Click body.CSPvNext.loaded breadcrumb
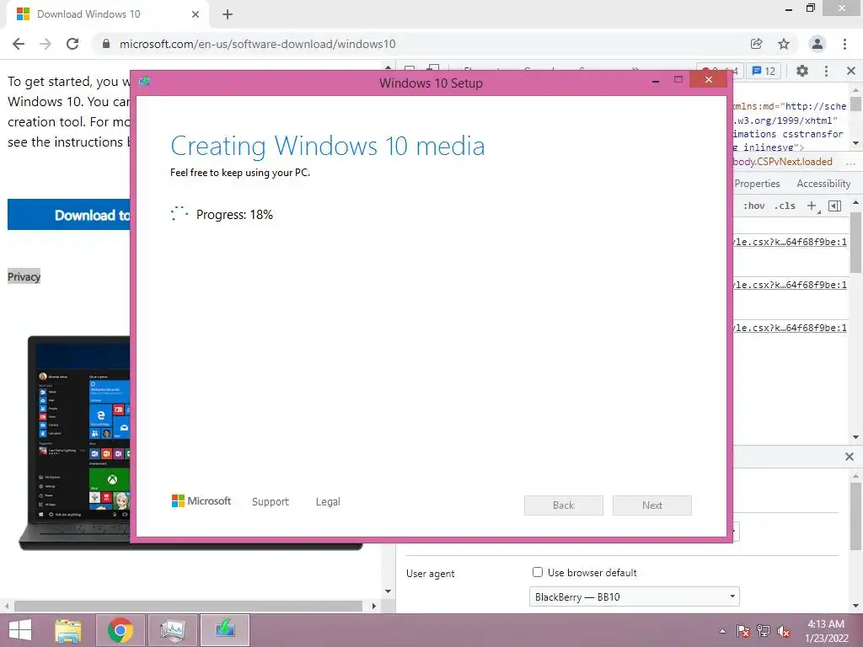Screen dimensions: 863x647 (x=783, y=162)
